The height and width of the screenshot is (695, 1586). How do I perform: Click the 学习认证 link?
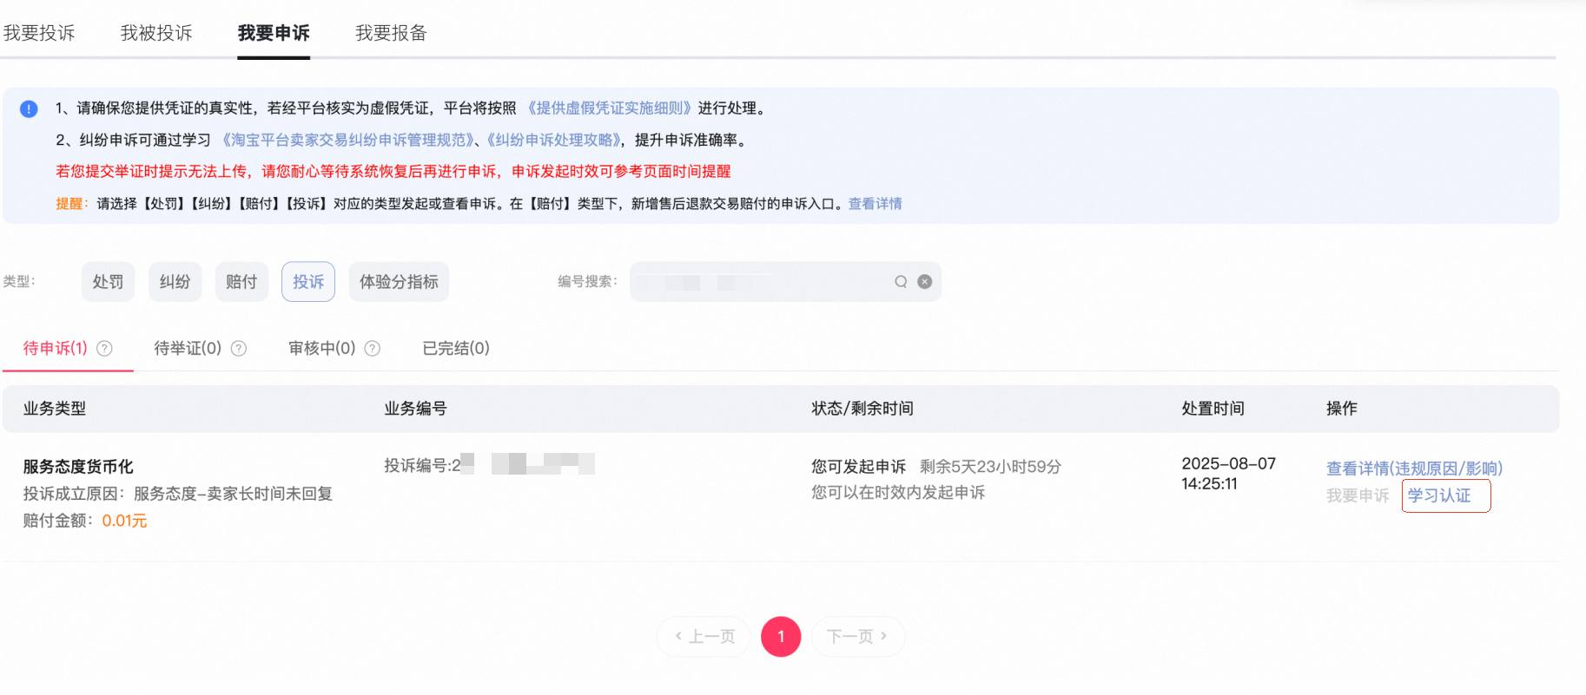[1439, 495]
